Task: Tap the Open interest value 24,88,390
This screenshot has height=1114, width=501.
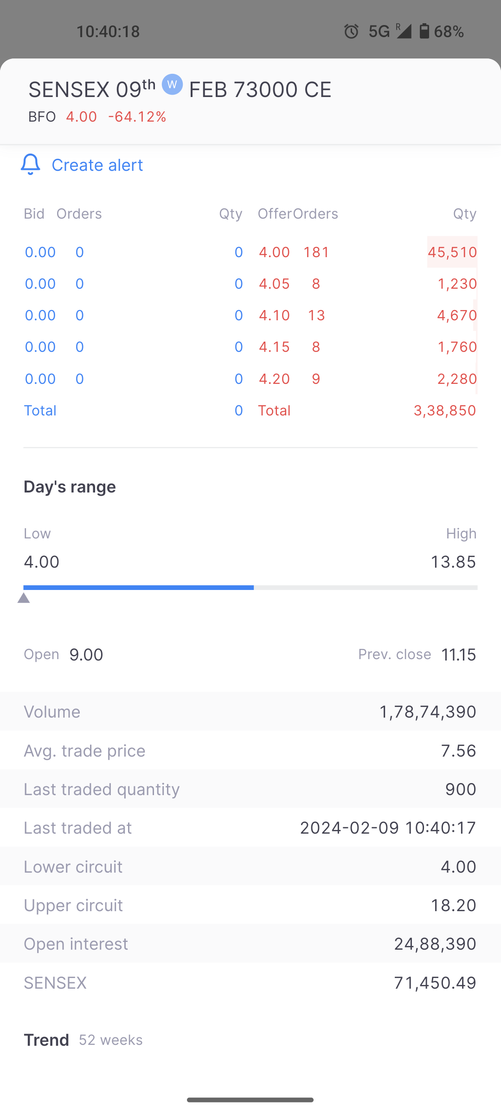Action: click(435, 944)
